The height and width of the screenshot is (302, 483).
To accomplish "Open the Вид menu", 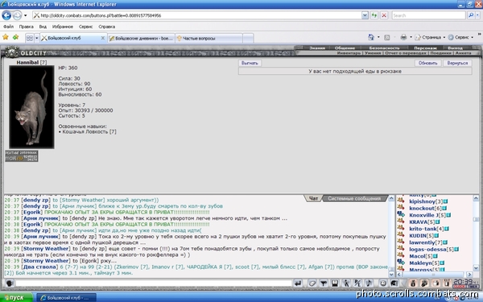I will 43,27.
